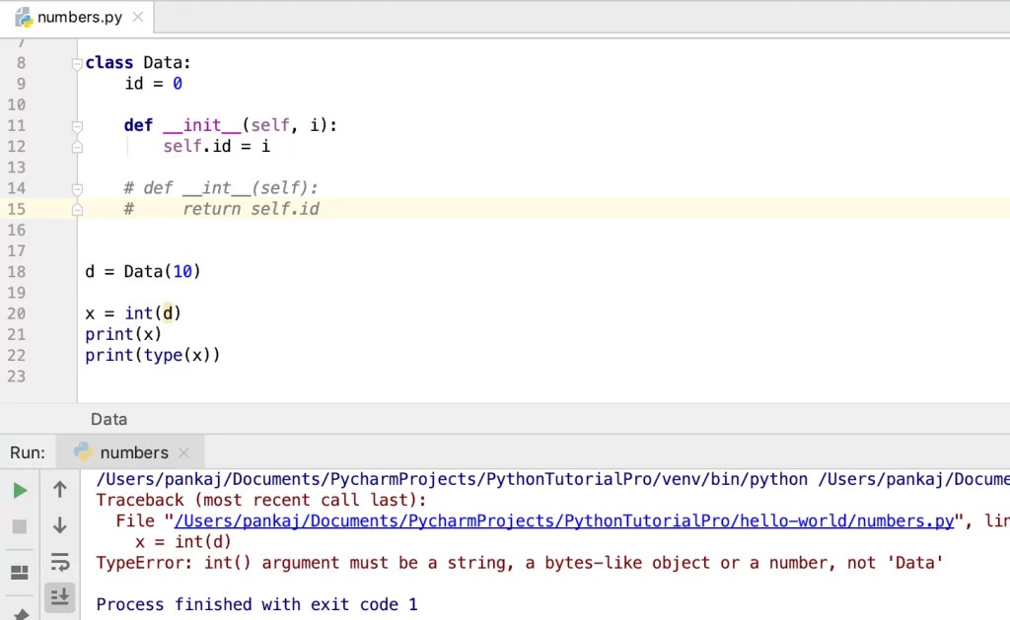Viewport: 1010px width, 620px height.
Task: Rerun numbers with the green play button
Action: 20,491
